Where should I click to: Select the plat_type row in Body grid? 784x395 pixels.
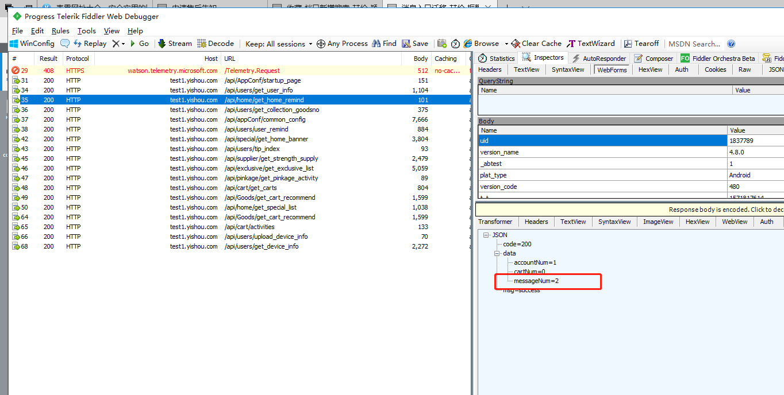tap(631, 175)
